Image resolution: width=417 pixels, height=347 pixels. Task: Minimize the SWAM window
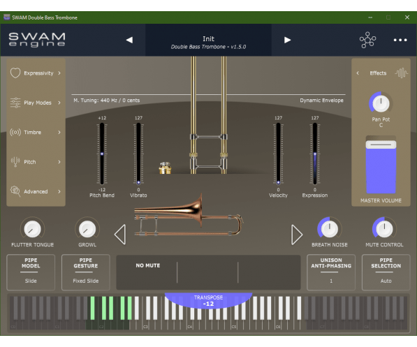(370, 17)
